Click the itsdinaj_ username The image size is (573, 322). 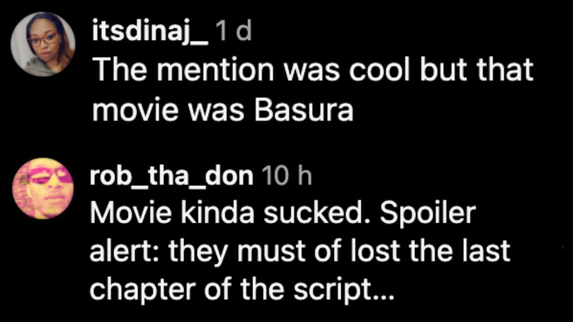[x=150, y=33]
